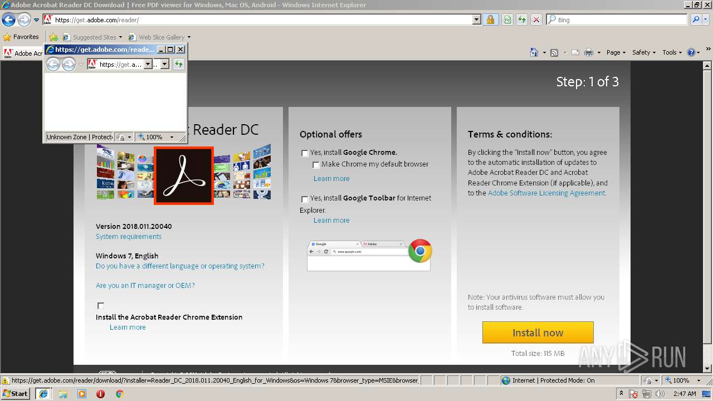Screen dimensions: 713x401
Task: Open Windows Explorer folder on taskbar
Action: [63, 394]
